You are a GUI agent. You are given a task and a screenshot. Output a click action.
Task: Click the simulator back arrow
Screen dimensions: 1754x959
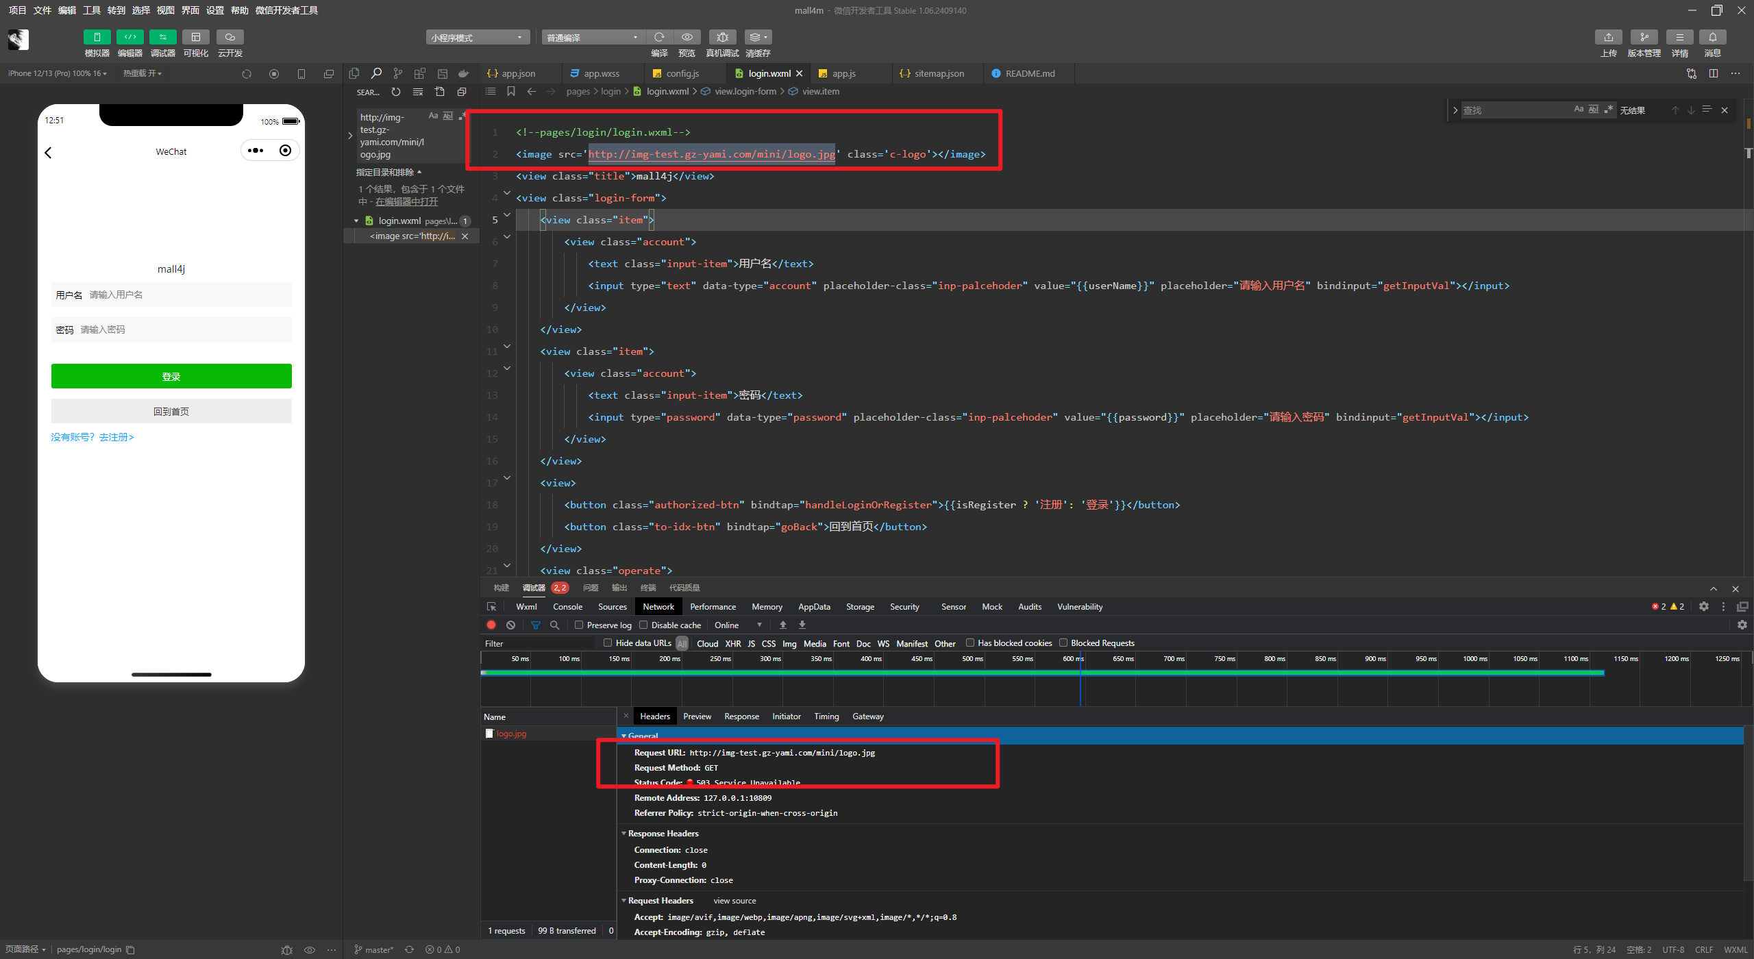(x=48, y=153)
